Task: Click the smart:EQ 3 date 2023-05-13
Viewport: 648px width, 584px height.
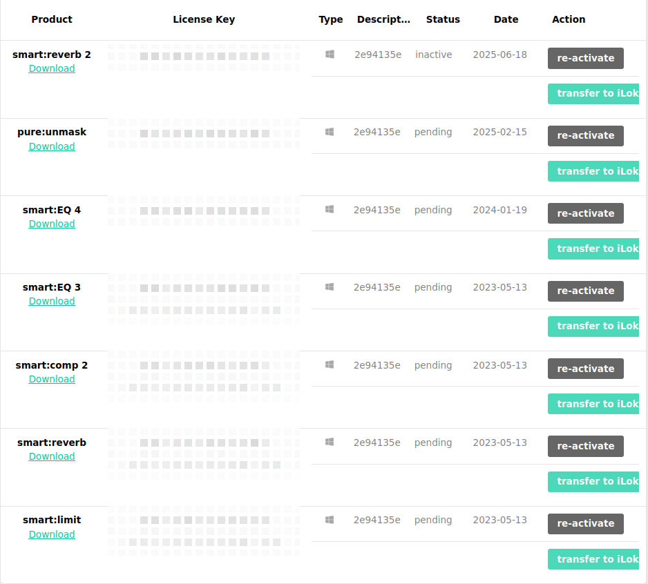Action: pyautogui.click(x=500, y=287)
